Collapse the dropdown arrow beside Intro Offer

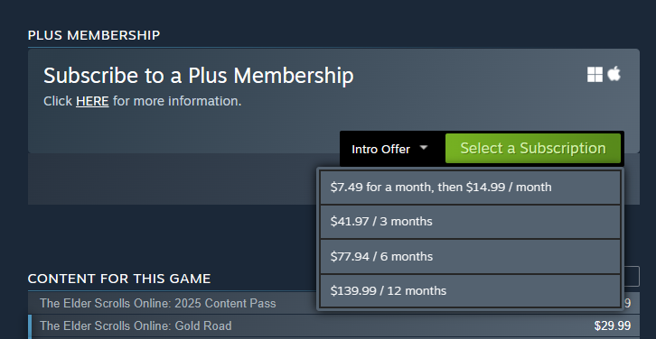coord(424,148)
